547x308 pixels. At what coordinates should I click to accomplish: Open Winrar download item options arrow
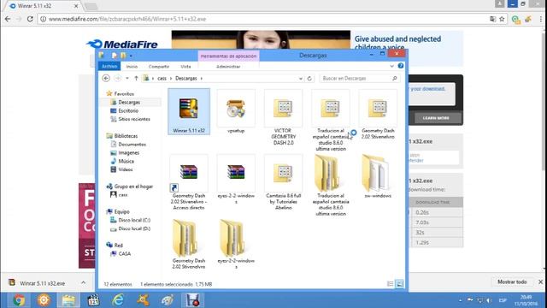pyautogui.click(x=84, y=282)
